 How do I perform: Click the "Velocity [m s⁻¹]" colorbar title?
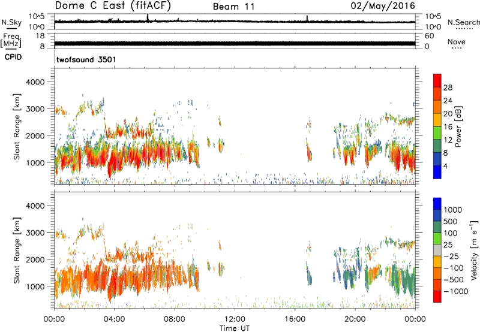point(474,250)
